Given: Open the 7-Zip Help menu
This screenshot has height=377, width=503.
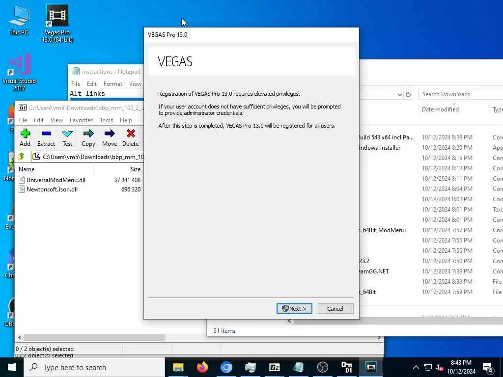Looking at the screenshot, I should [x=126, y=120].
